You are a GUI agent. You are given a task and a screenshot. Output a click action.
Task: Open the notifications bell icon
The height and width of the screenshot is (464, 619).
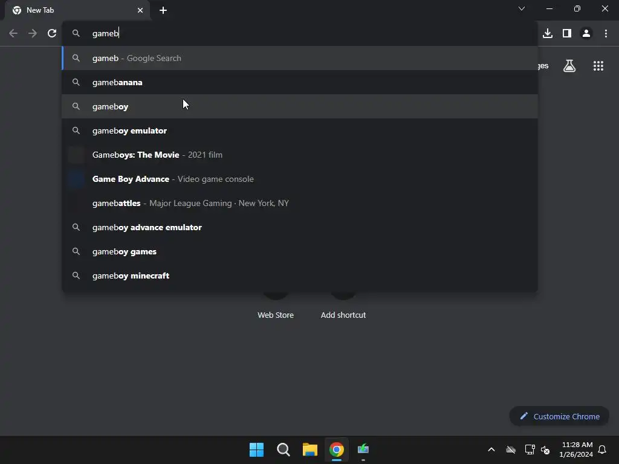pos(602,449)
